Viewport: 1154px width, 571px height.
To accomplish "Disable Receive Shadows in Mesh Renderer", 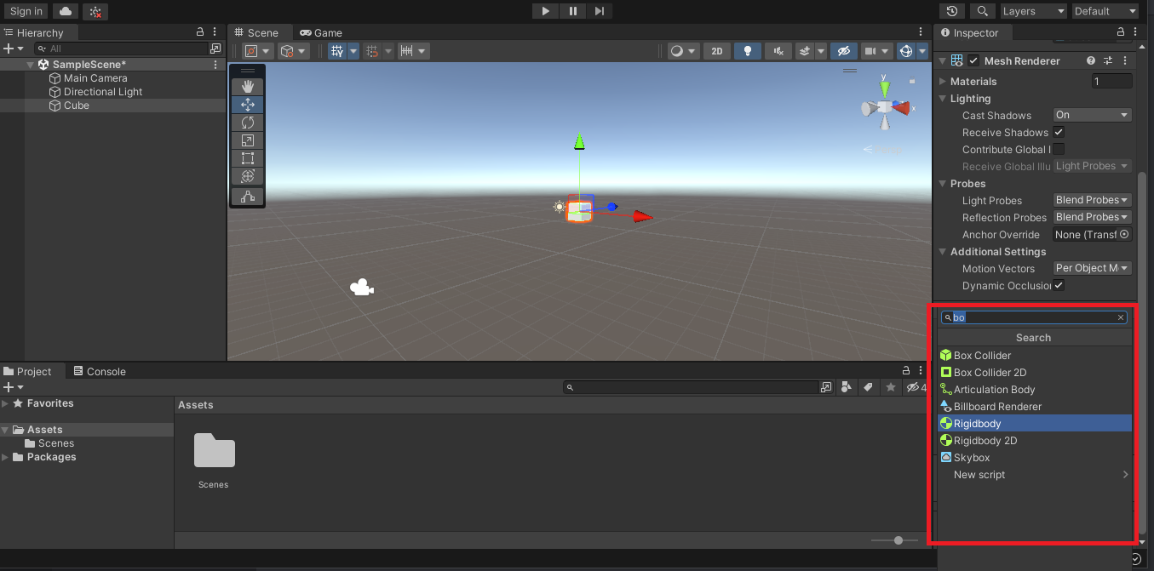I will [x=1058, y=132].
